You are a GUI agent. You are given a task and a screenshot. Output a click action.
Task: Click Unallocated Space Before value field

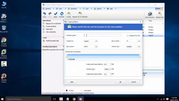click(x=107, y=64)
